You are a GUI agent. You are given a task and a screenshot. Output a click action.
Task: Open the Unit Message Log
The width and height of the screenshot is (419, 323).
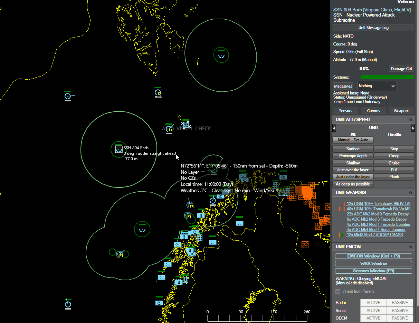(x=373, y=28)
